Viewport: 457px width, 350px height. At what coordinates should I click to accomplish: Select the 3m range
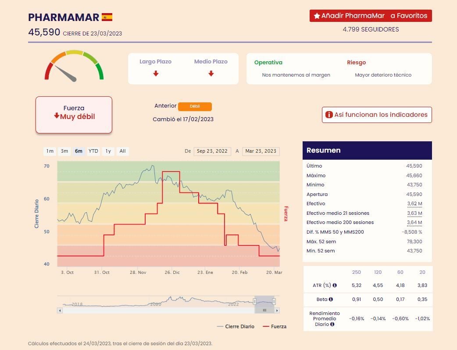64,151
